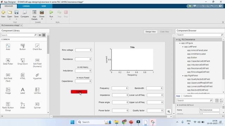Click quick-access run icon in title toolbar
225x126 pixels.
[190, 6]
